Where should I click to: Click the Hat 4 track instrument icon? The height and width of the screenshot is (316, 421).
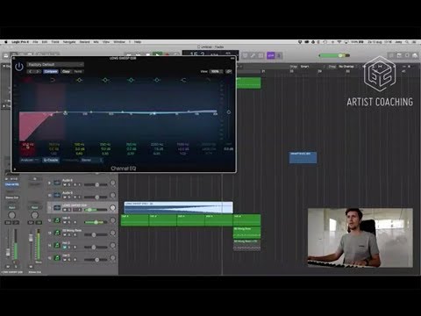pyautogui.click(x=57, y=220)
